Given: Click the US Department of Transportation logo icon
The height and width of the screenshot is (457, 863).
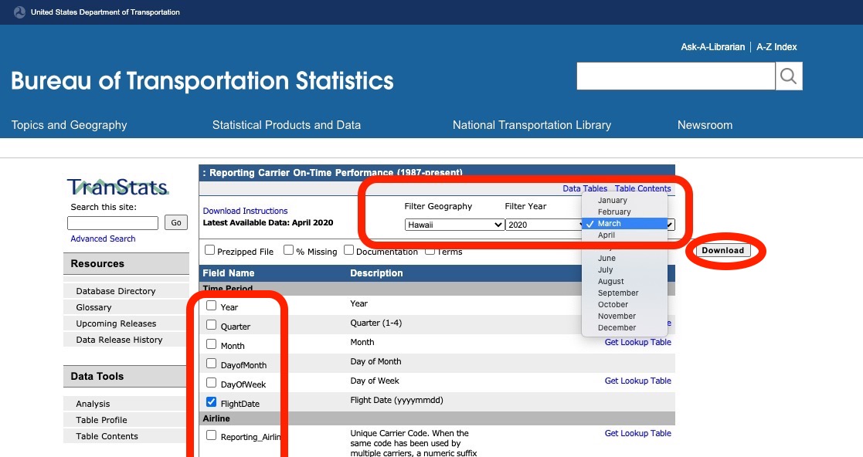Looking at the screenshot, I should [19, 12].
